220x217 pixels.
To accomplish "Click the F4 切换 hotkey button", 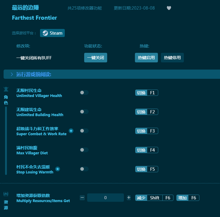I will pyautogui.click(x=147, y=150).
